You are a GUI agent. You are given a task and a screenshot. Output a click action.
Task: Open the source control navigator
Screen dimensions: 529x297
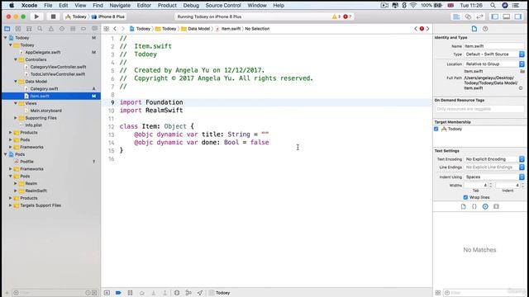click(18, 29)
